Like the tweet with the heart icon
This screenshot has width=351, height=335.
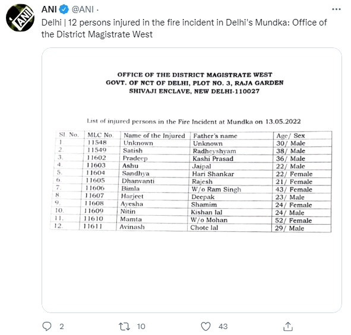click(x=205, y=326)
